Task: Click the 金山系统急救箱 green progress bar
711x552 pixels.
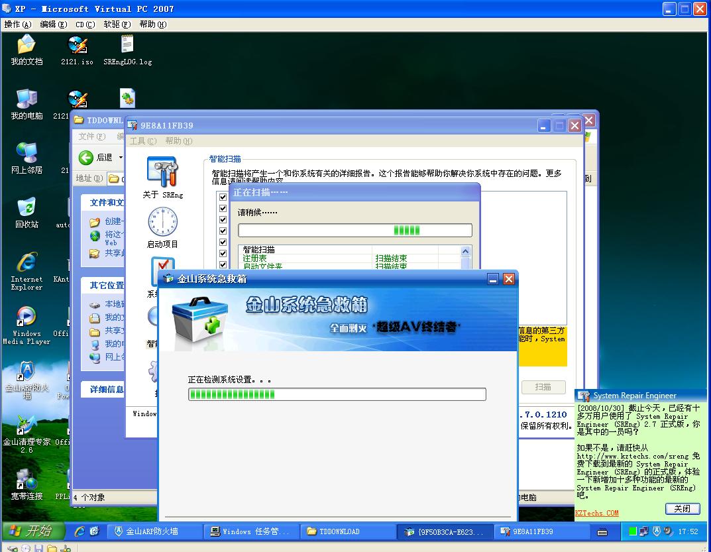Action: (337, 394)
